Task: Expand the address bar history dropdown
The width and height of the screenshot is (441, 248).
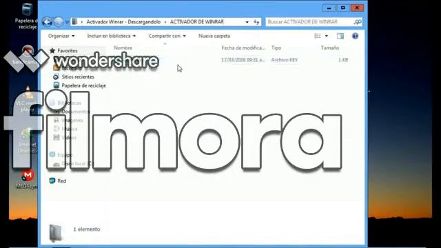Action: 247,22
